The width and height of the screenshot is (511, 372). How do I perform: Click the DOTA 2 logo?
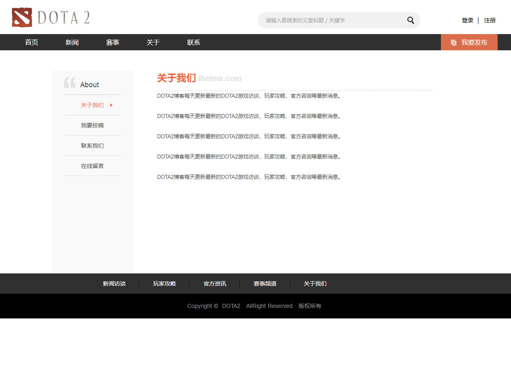click(51, 17)
